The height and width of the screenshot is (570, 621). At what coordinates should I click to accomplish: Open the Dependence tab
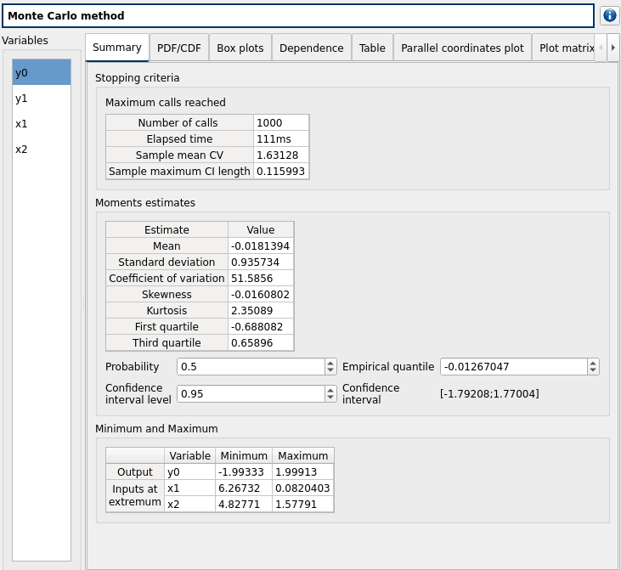tap(311, 48)
